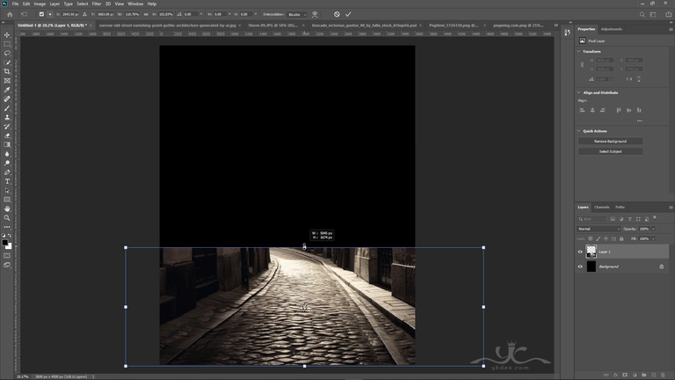Click the Home icon in options bar
Screen dimensions: 675x380
tap(10, 14)
